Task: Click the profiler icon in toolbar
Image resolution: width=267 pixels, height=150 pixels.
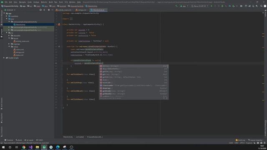Action: click(230, 6)
